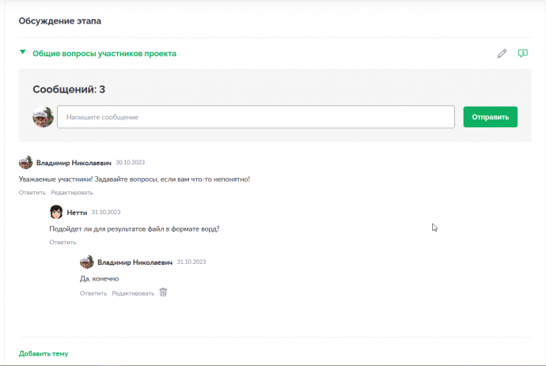The image size is (546, 366).
Task: Delete the reply using the trash icon
Action: click(x=163, y=292)
